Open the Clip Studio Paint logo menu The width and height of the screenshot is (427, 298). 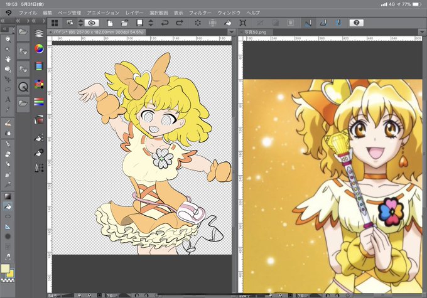click(9, 13)
